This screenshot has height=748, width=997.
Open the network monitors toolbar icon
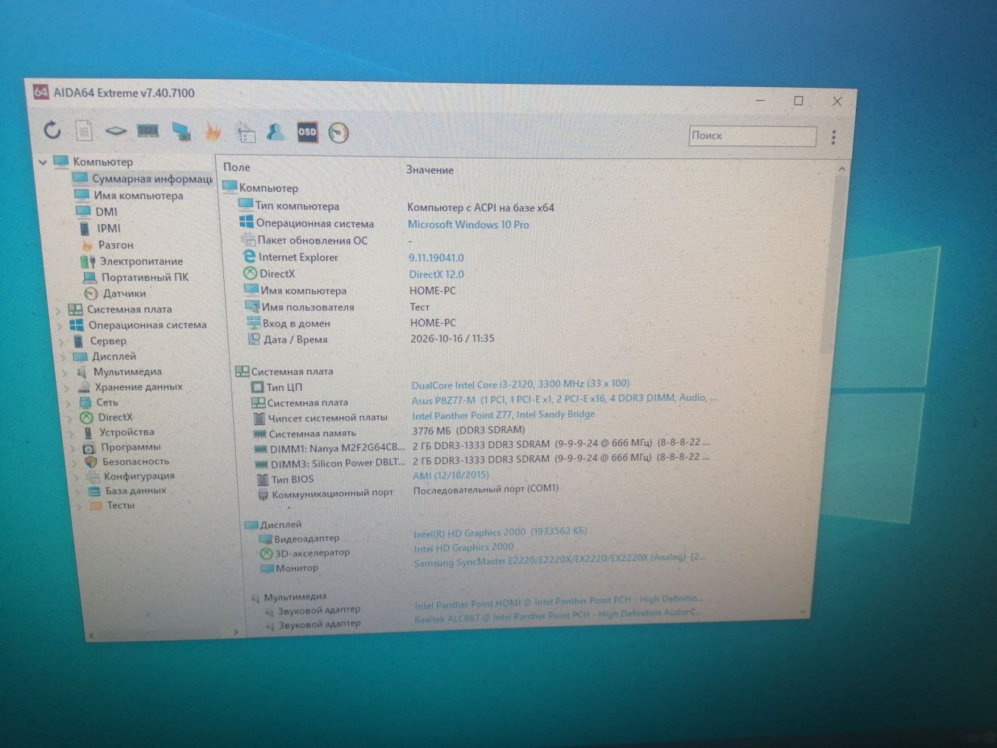(181, 131)
